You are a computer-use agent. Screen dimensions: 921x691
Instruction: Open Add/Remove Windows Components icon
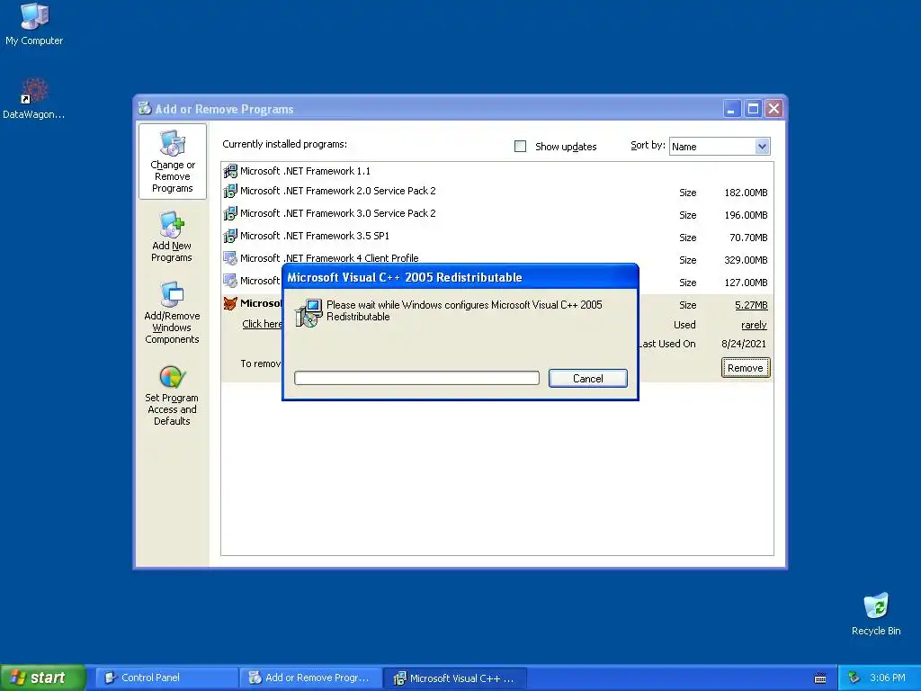(x=172, y=312)
